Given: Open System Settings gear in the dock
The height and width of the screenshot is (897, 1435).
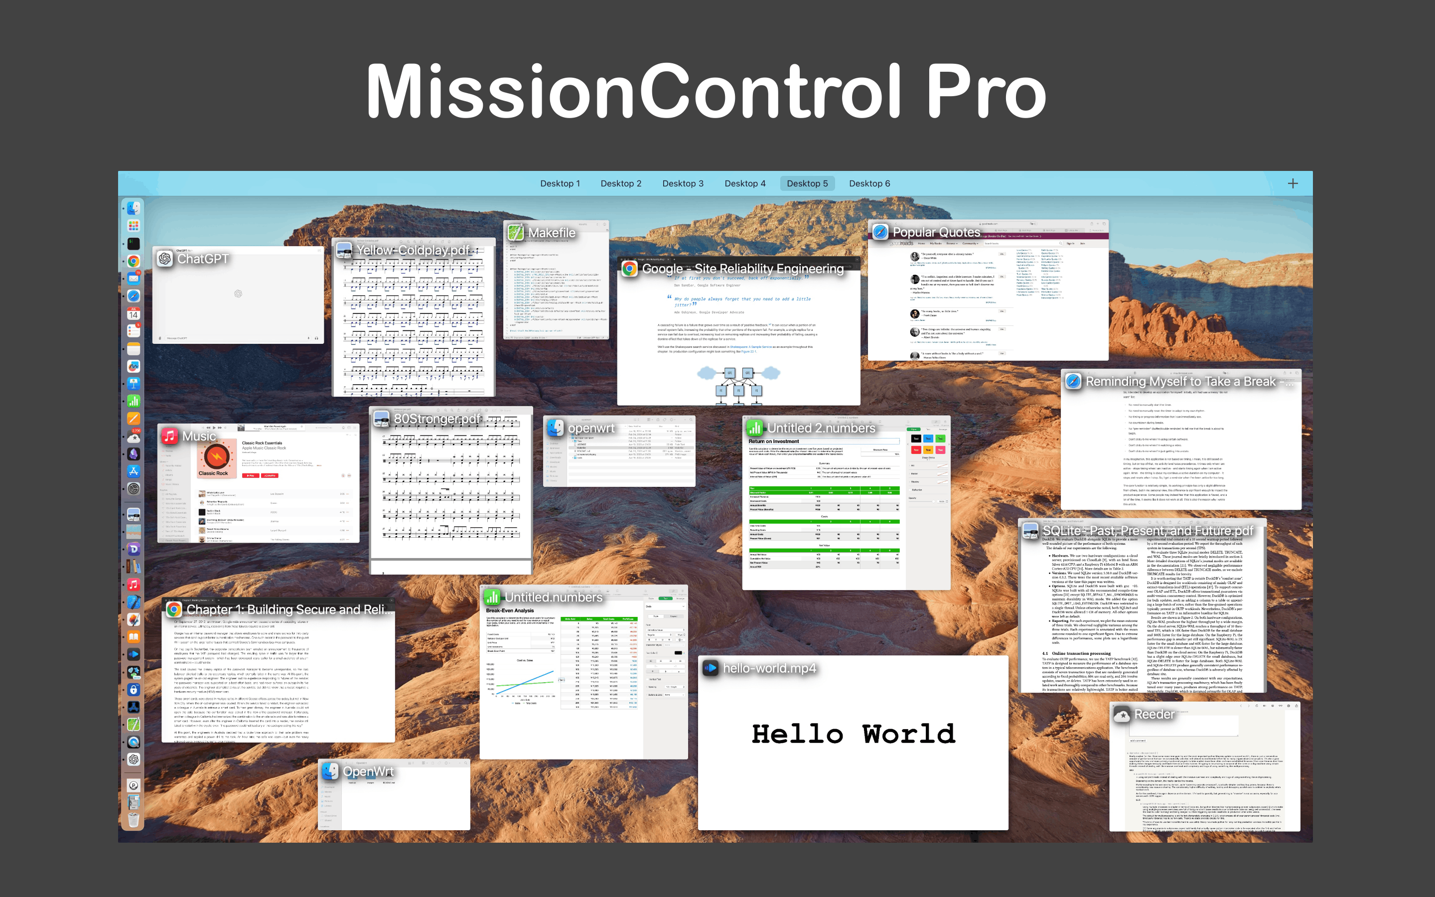Looking at the screenshot, I should coord(134,489).
